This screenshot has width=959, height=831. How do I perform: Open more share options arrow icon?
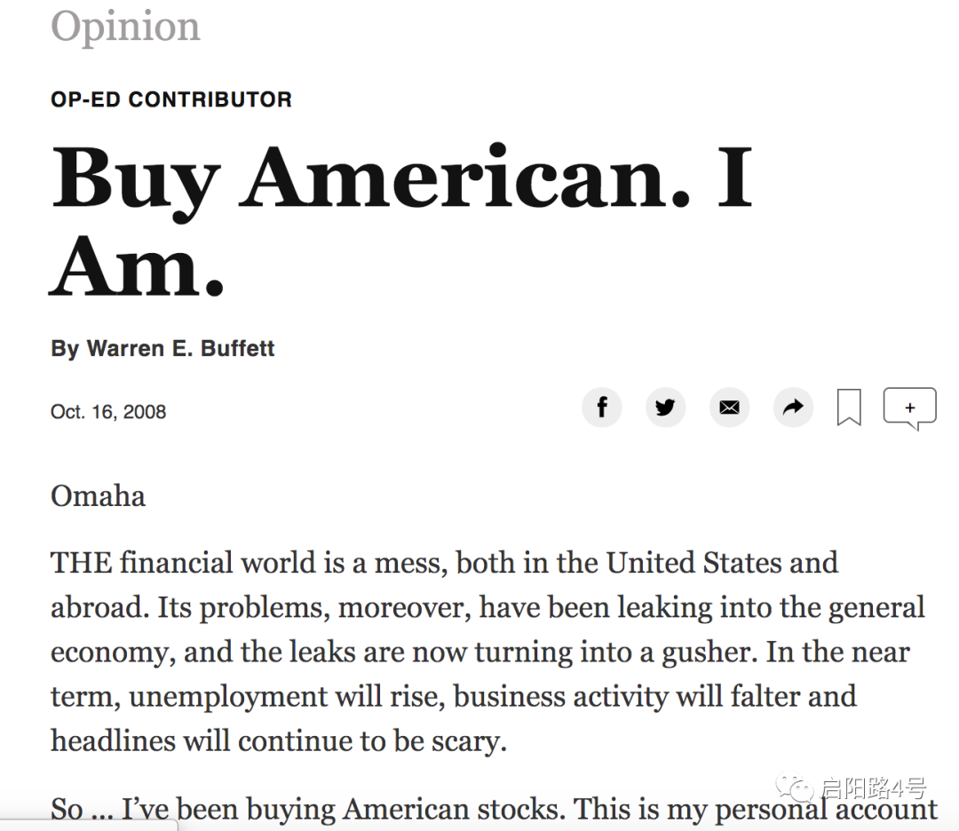click(793, 408)
